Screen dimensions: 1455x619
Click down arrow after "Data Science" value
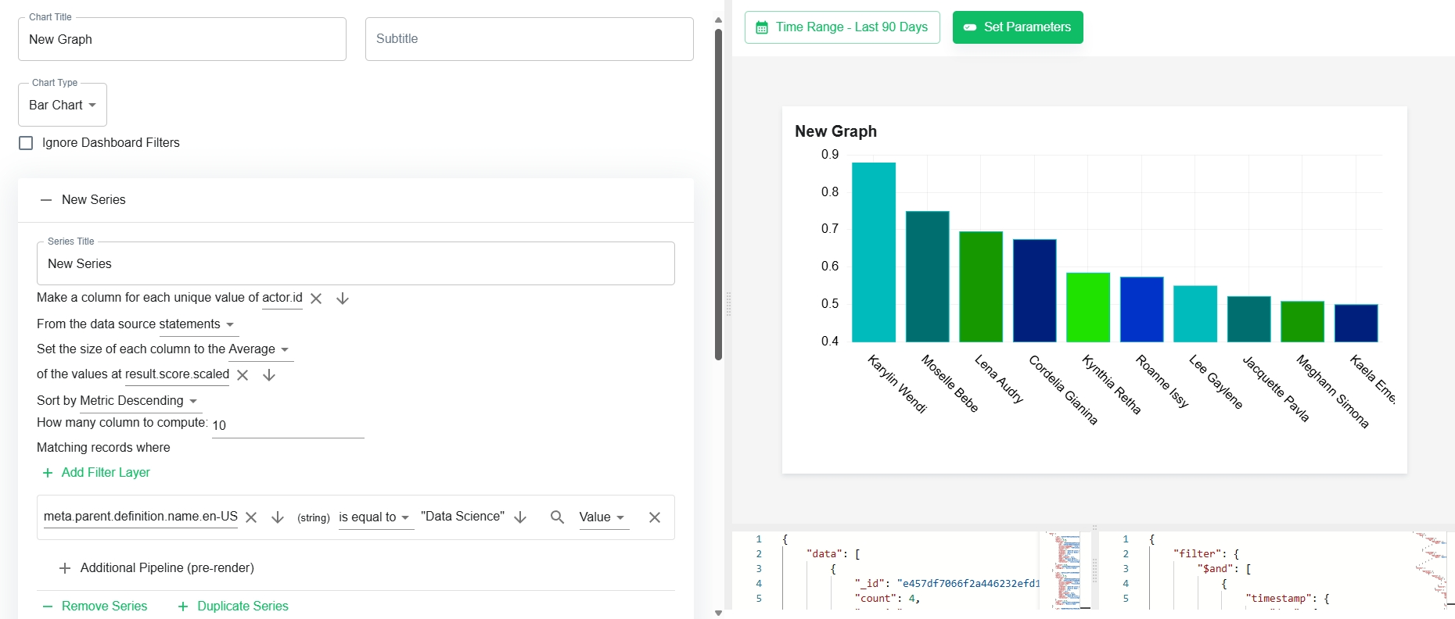[520, 517]
